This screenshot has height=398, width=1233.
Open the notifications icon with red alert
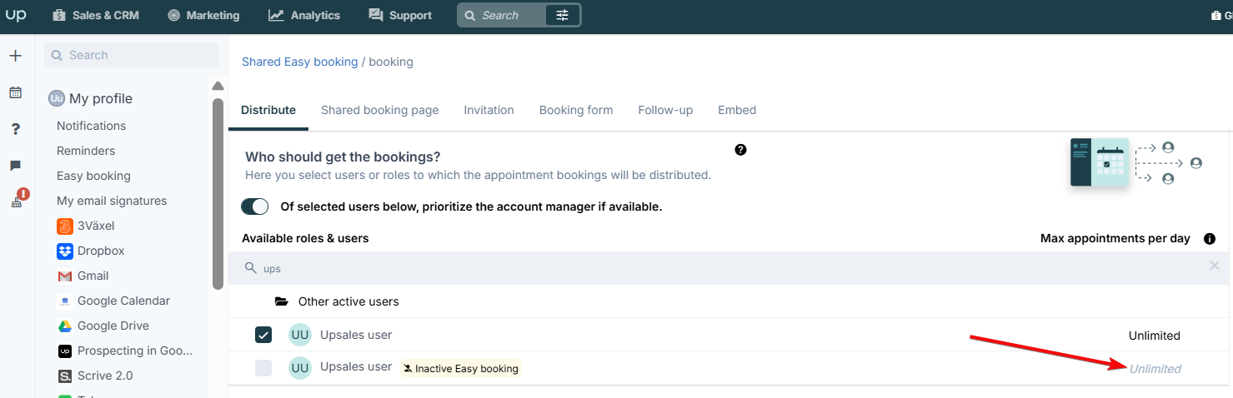pyautogui.click(x=18, y=199)
